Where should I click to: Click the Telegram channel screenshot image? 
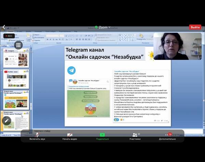tap(88, 98)
